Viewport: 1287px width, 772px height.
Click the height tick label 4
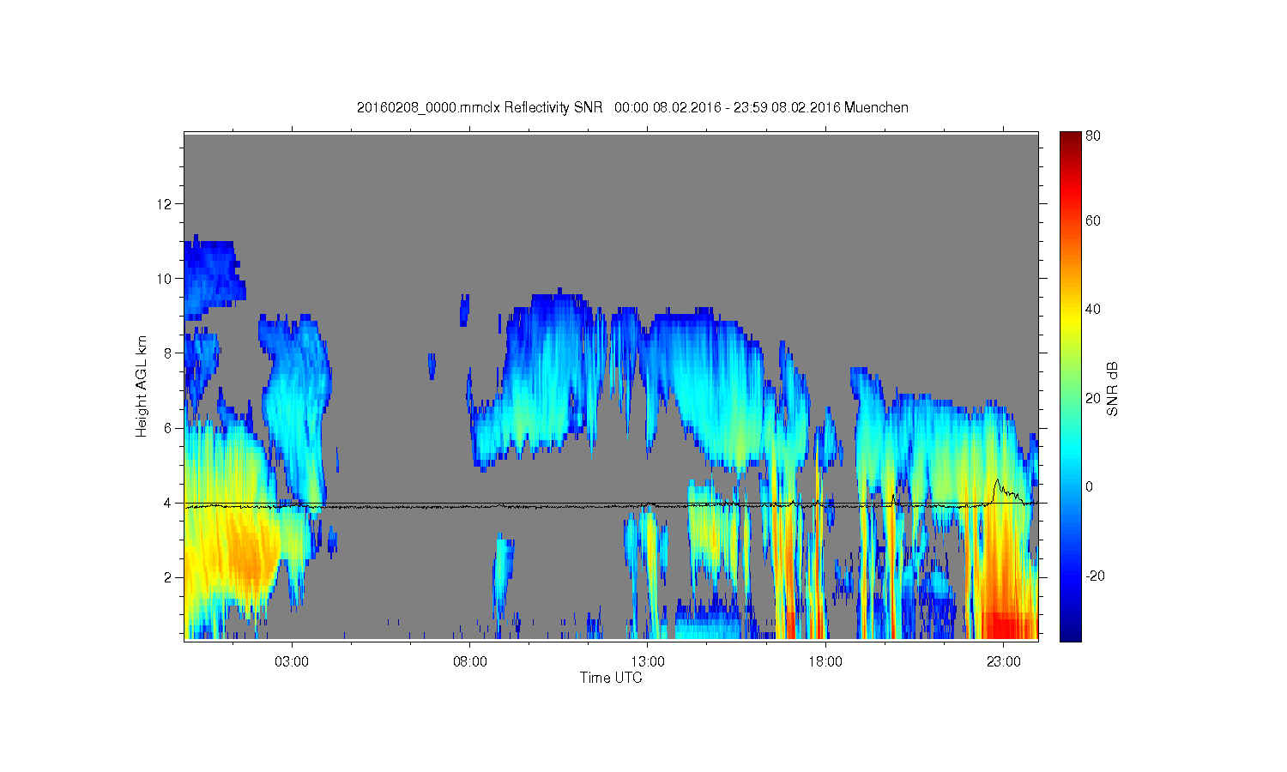point(169,503)
